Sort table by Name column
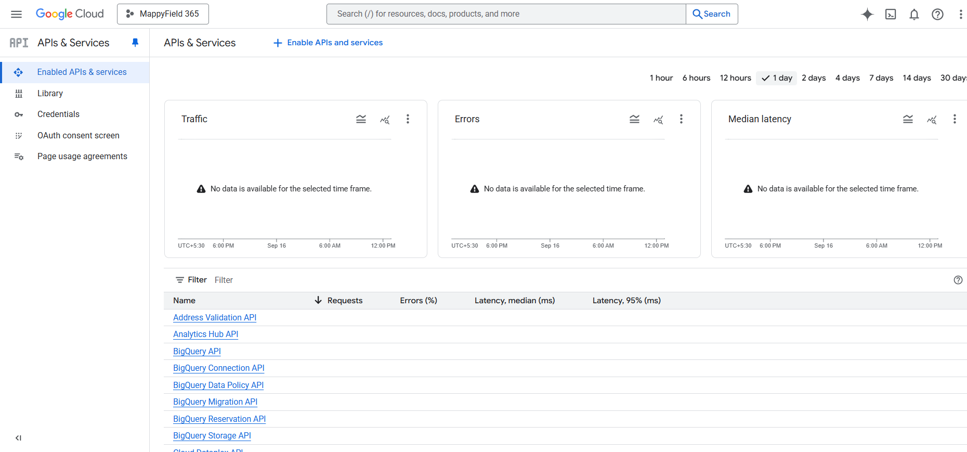Screen dimensions: 967x452 coord(185,301)
